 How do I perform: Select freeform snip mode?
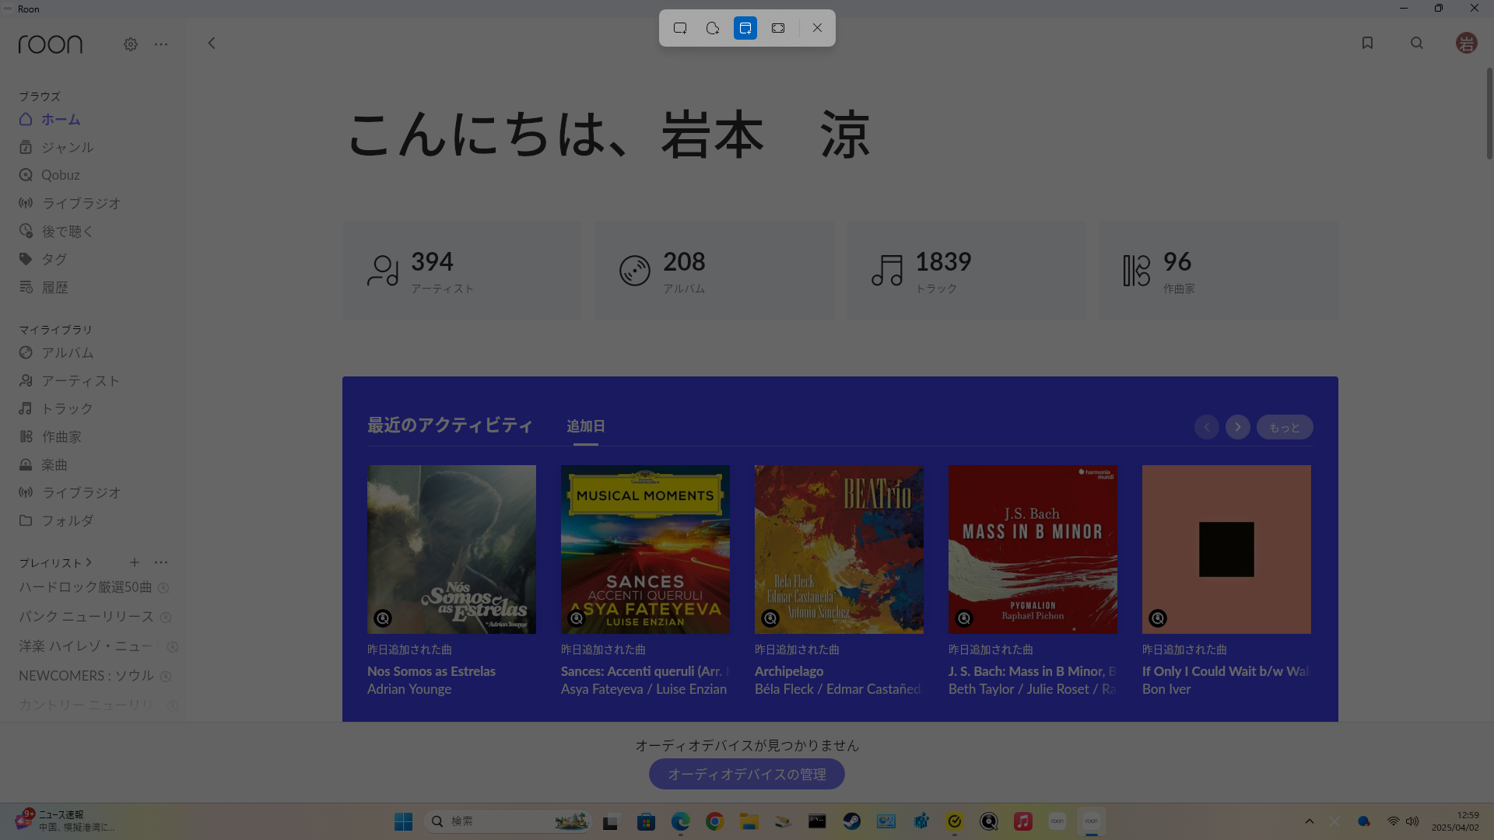[x=713, y=28]
